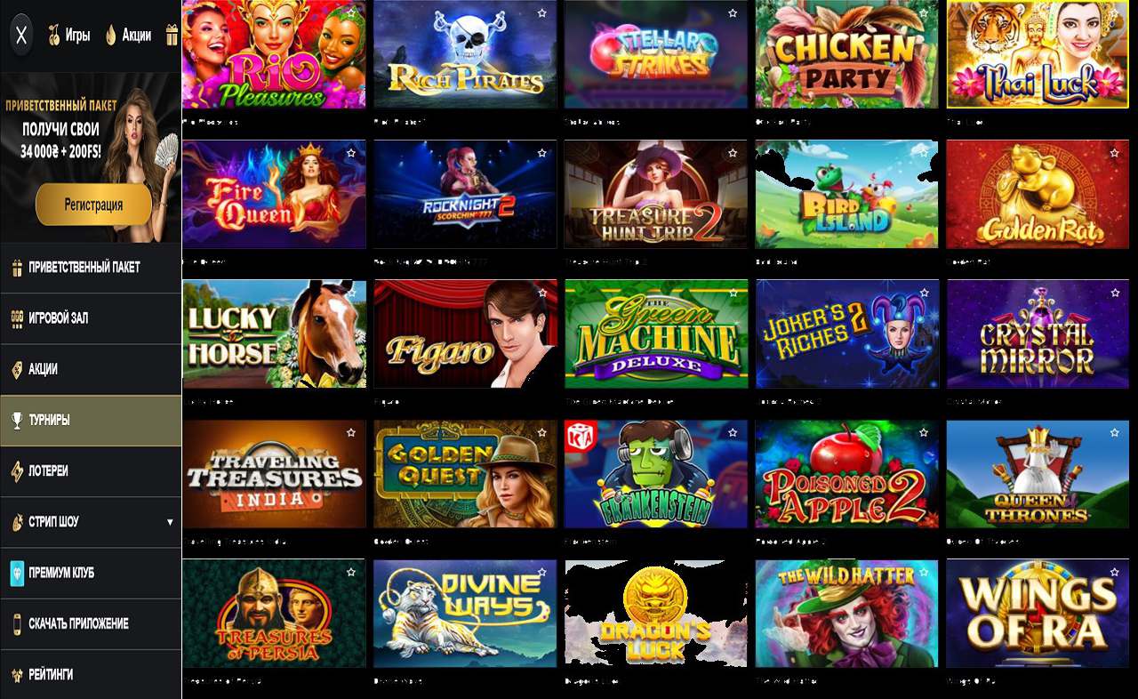
Task: Open the Игры link in top bar
Action: tap(77, 36)
